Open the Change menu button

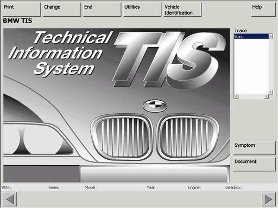(x=61, y=10)
